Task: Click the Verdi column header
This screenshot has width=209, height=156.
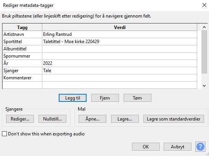Action: point(119,27)
